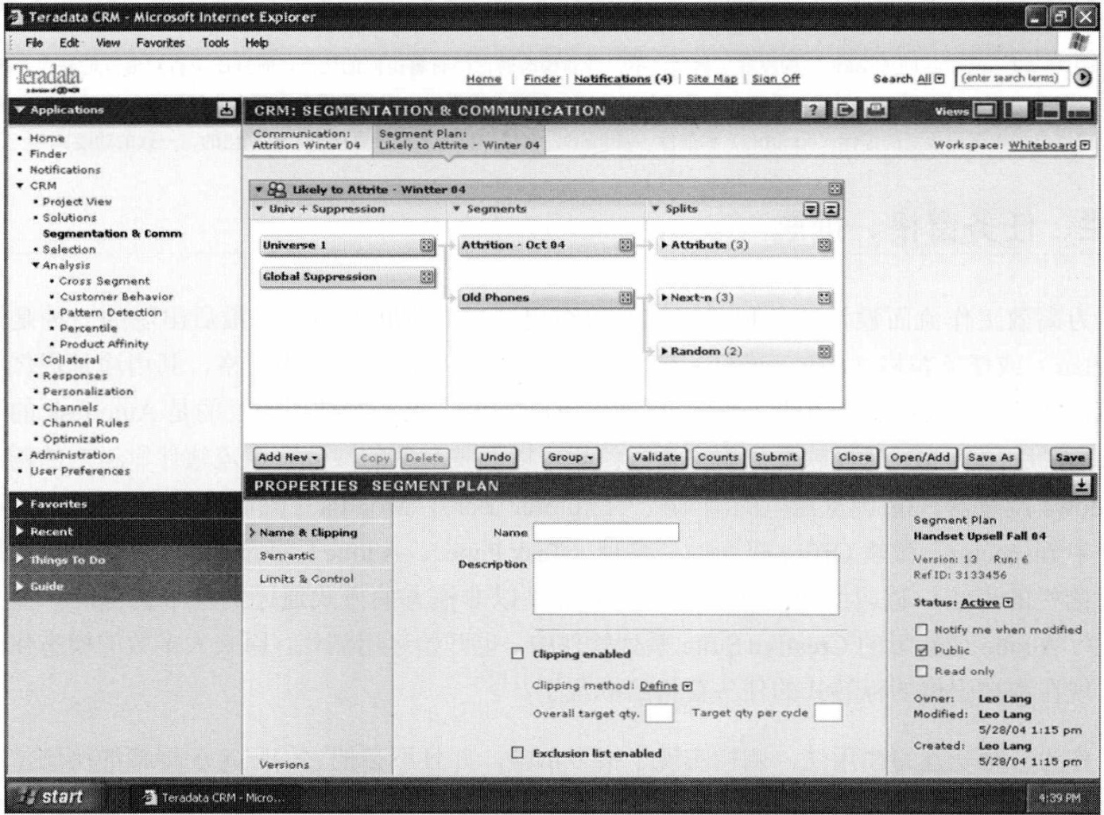Screen dimensions: 1104x815
Task: Click the Global Suppression box options icon
Action: pos(427,277)
